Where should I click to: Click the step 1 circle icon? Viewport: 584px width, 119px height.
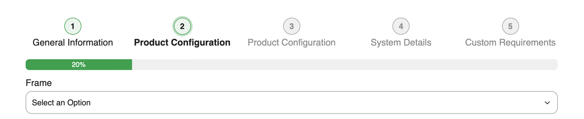[73, 26]
